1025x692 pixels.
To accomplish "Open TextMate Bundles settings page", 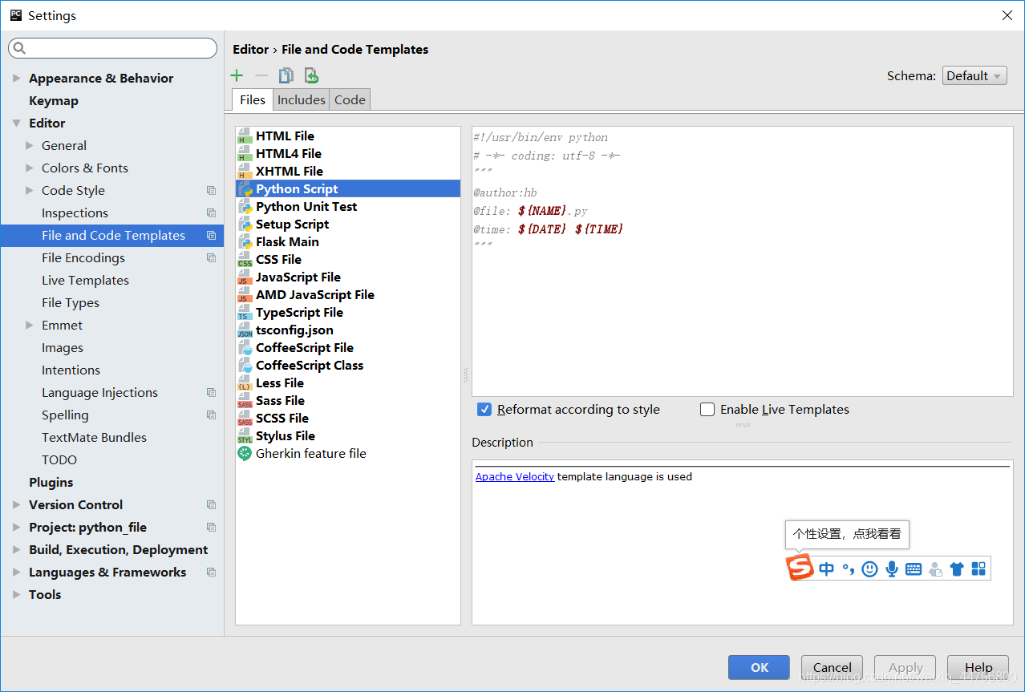I will 94,438.
